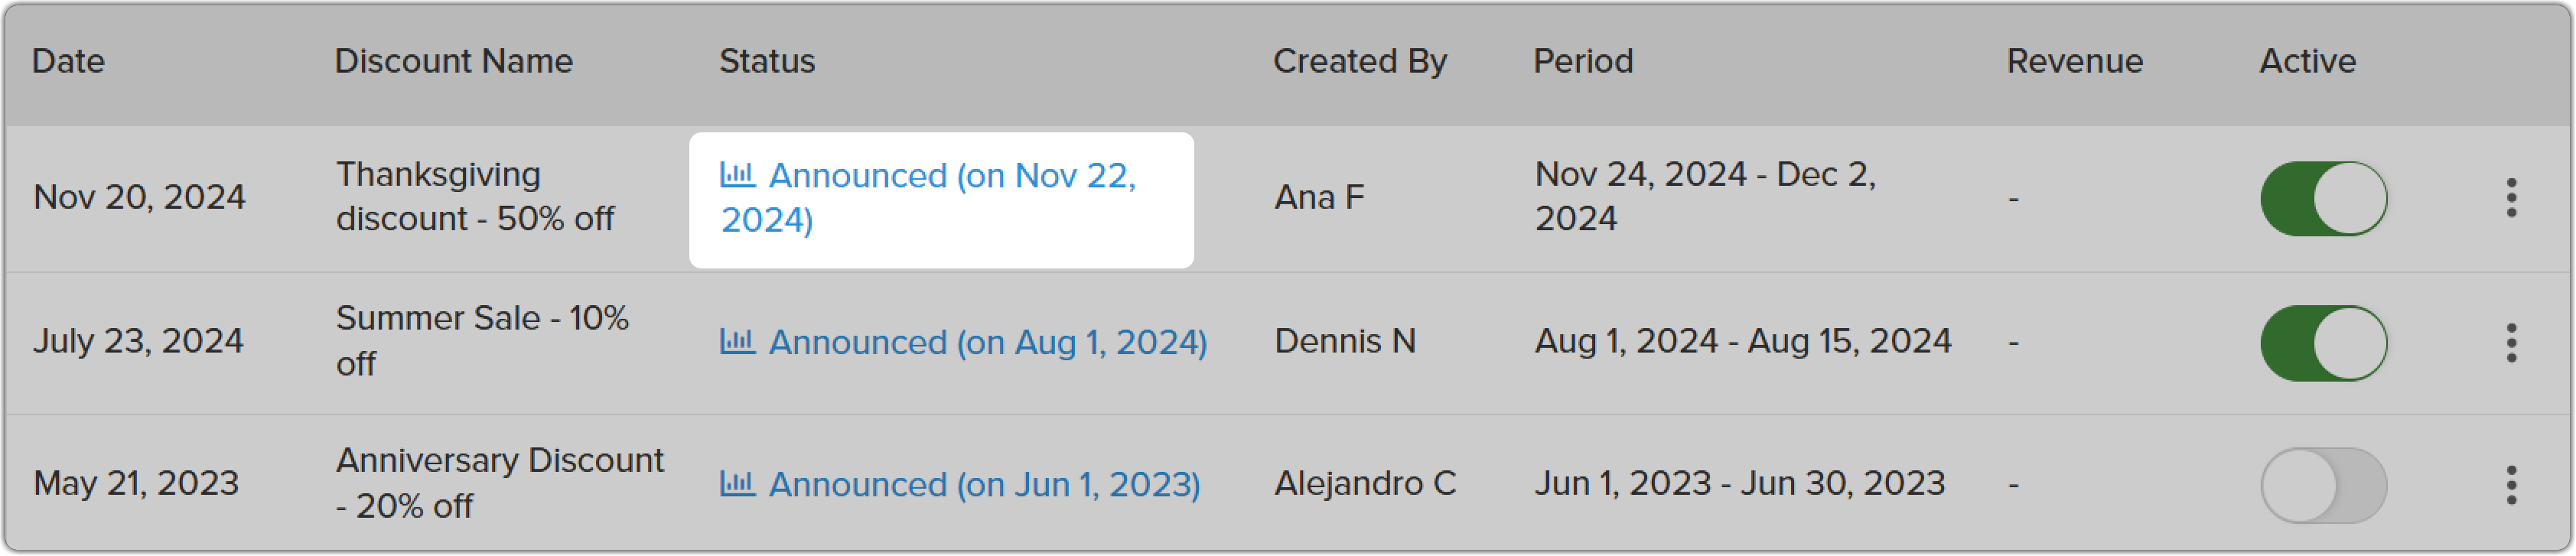
Task: Enable the Anniversary Discount active toggle
Action: coord(2323,485)
